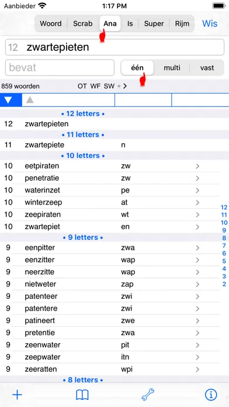Image resolution: width=229 pixels, height=407 pixels.
Task: Open chevron for pretentie row
Action: 197,333
